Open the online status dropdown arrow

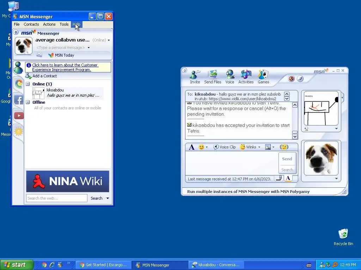click(109, 40)
